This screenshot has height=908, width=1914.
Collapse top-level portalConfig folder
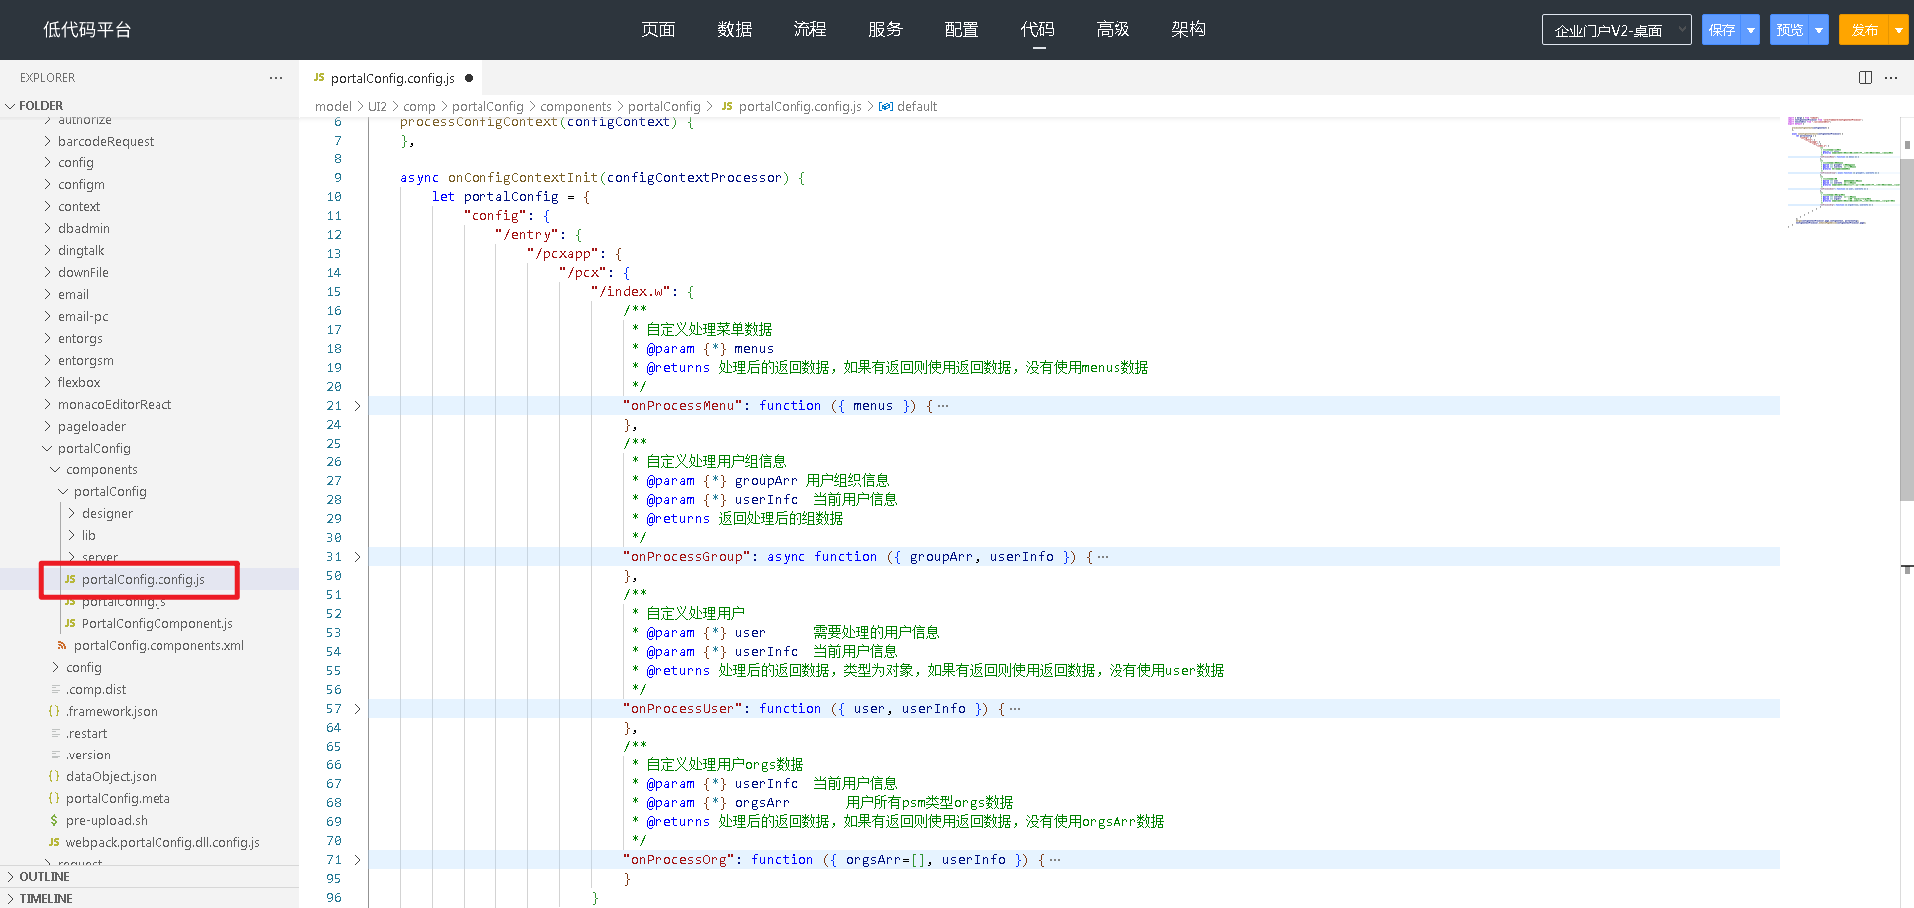pos(94,449)
